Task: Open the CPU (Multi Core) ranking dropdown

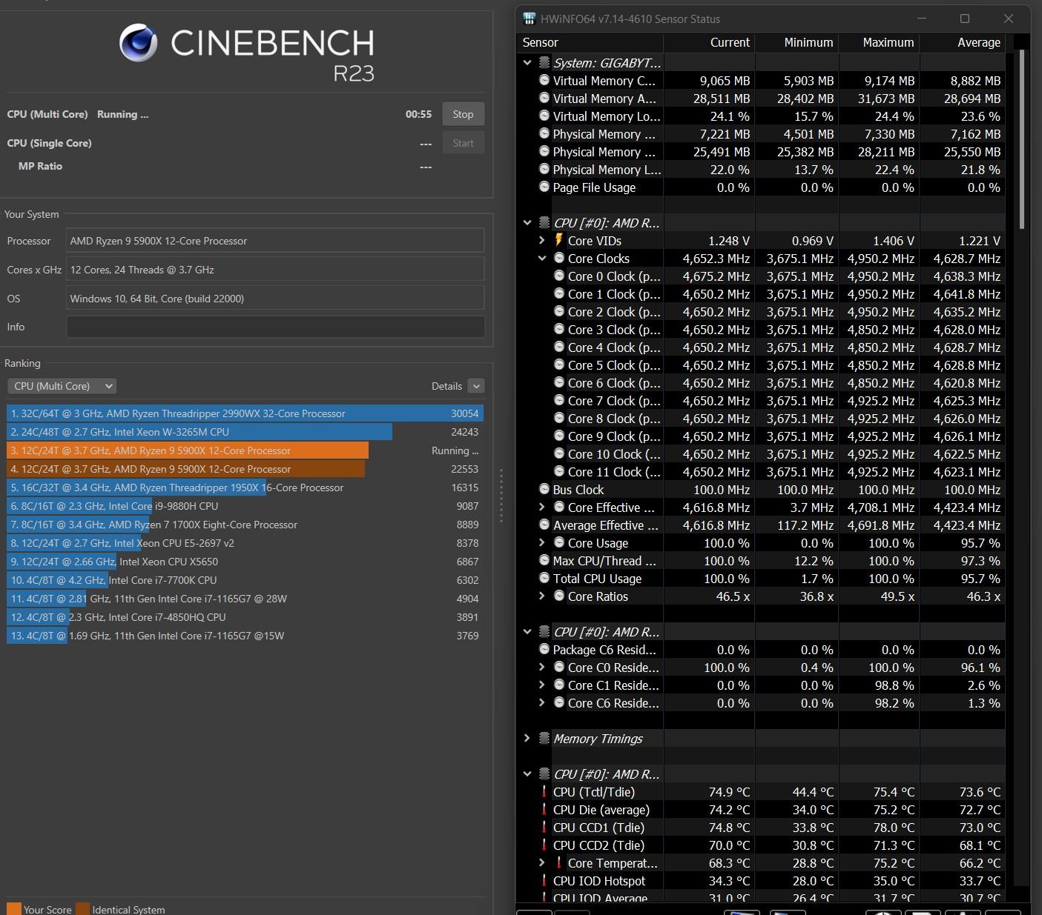Action: pyautogui.click(x=62, y=386)
